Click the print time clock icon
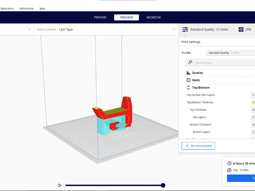The width and height of the screenshot is (255, 191). coord(229,163)
